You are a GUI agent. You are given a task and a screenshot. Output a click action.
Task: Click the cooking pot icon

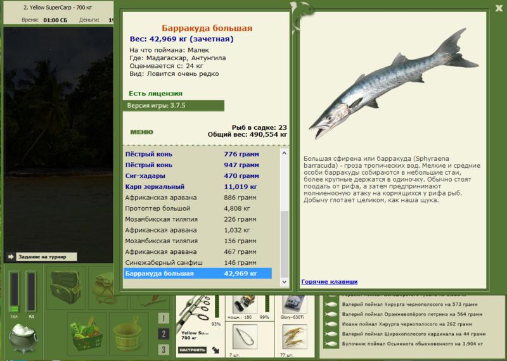23,338
